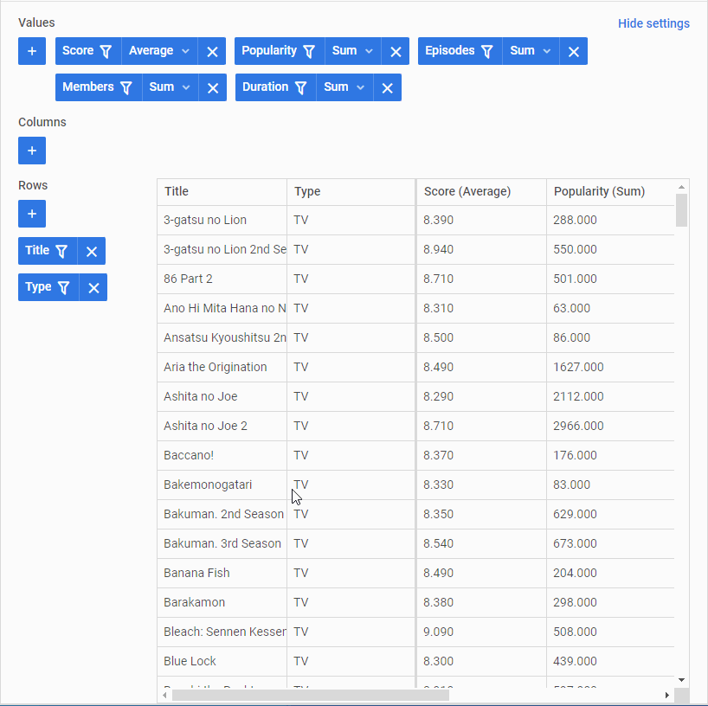
Task: Click the Popularity (Sum) column header
Action: [x=610, y=192]
